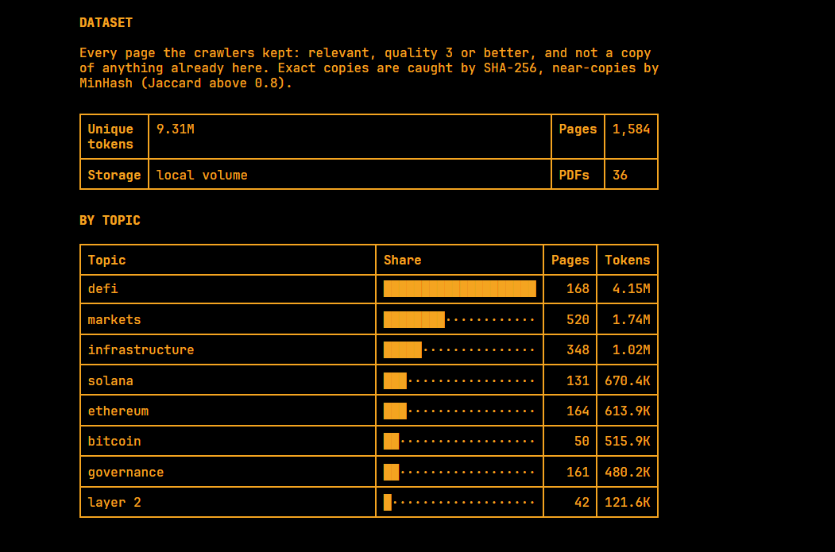Click the solana tokens value 670.4K
This screenshot has height=552, width=835.
[628, 380]
